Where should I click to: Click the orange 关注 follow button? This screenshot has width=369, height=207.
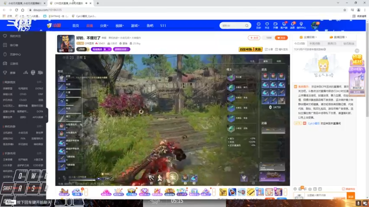click(x=281, y=38)
